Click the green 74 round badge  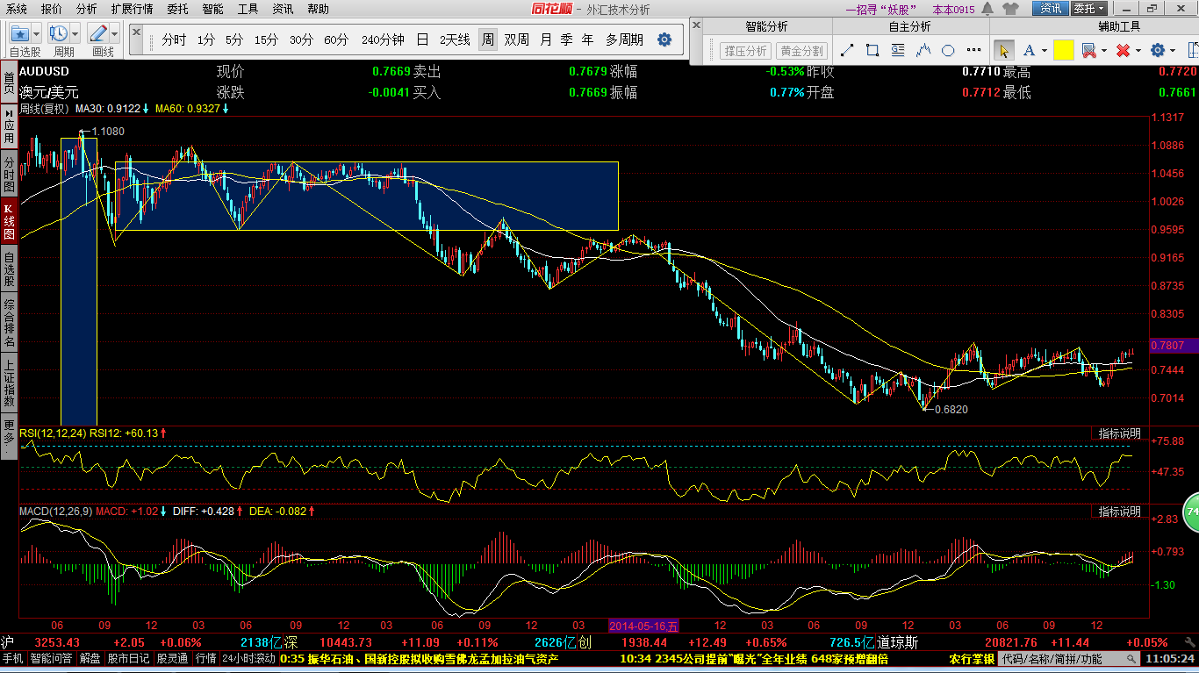pos(1191,512)
